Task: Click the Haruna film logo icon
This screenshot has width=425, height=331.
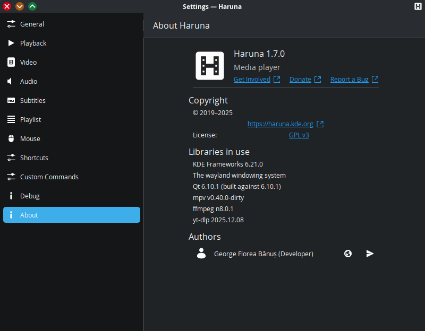Action: point(209,66)
